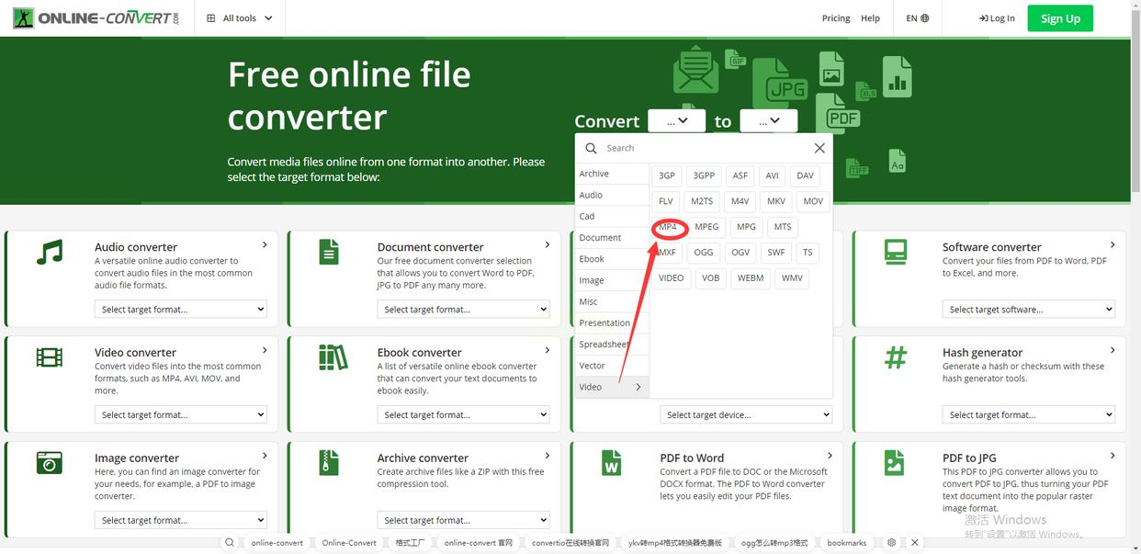This screenshot has height=554, width=1141.
Task: Select the Document category
Action: [612, 237]
